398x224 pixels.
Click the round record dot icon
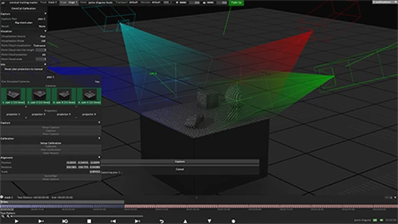(234, 222)
